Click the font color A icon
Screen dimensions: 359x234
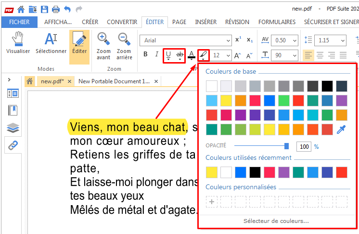(x=192, y=55)
